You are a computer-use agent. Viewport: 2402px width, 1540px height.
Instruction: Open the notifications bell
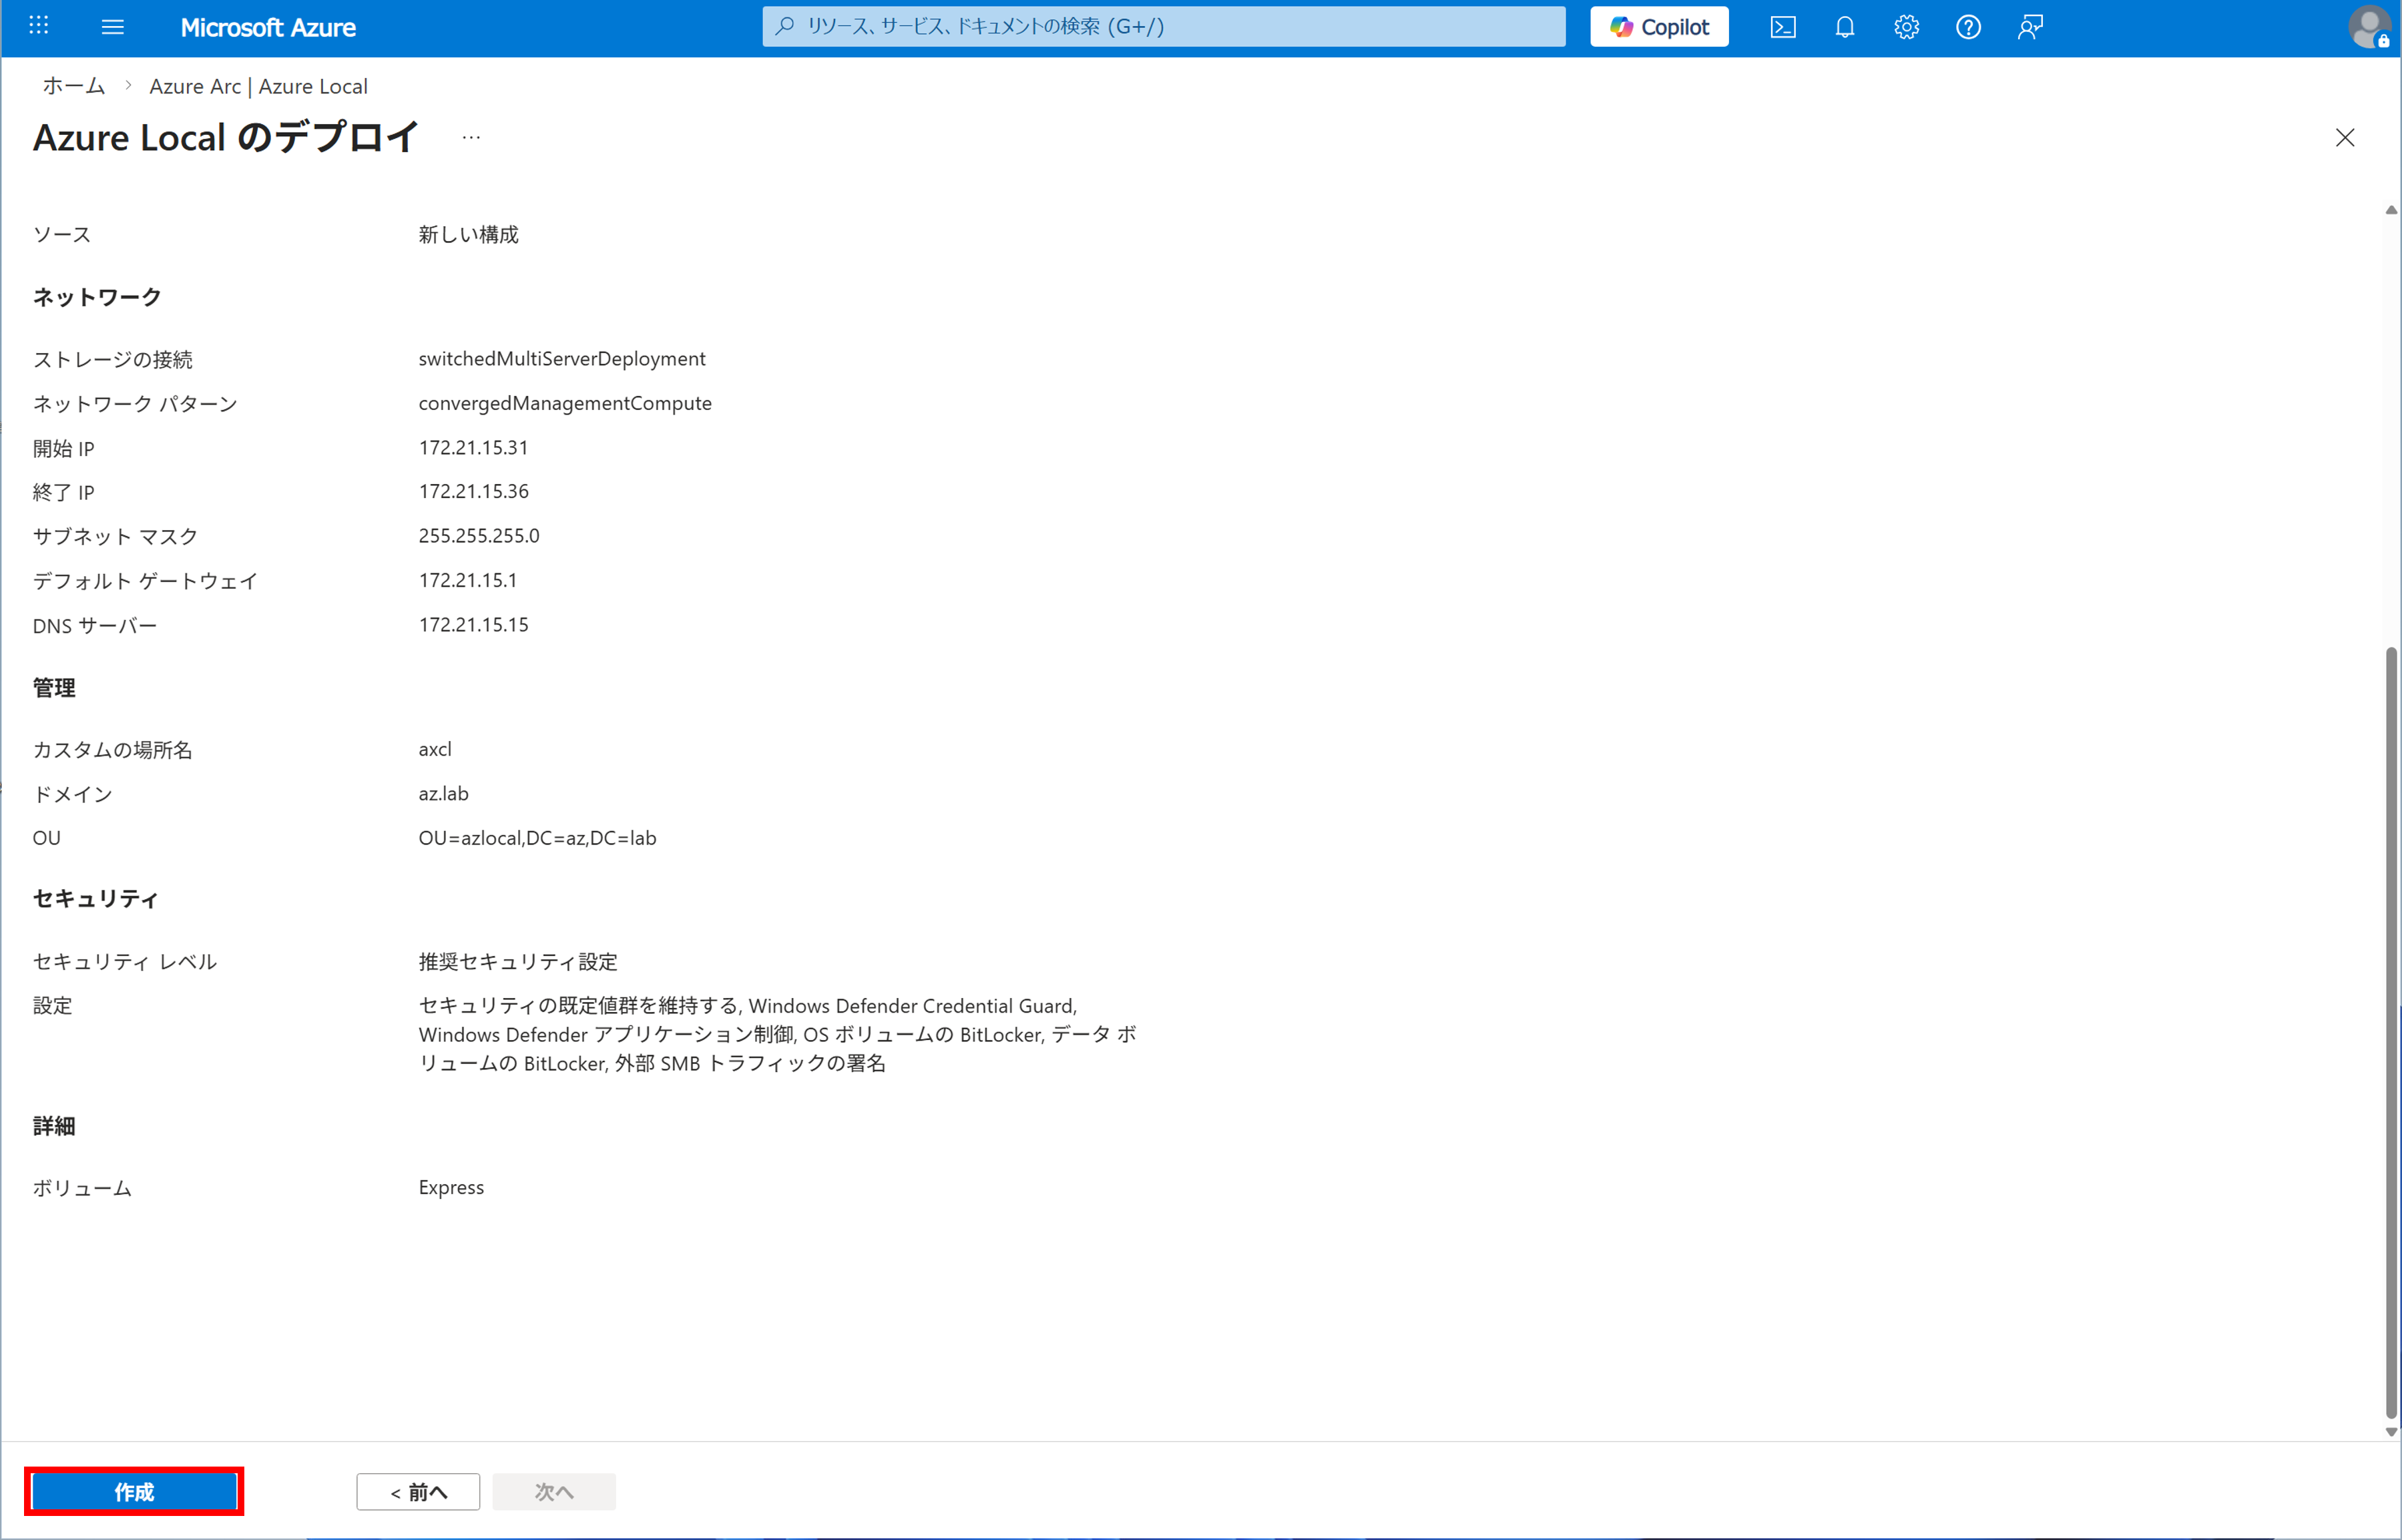point(1844,27)
